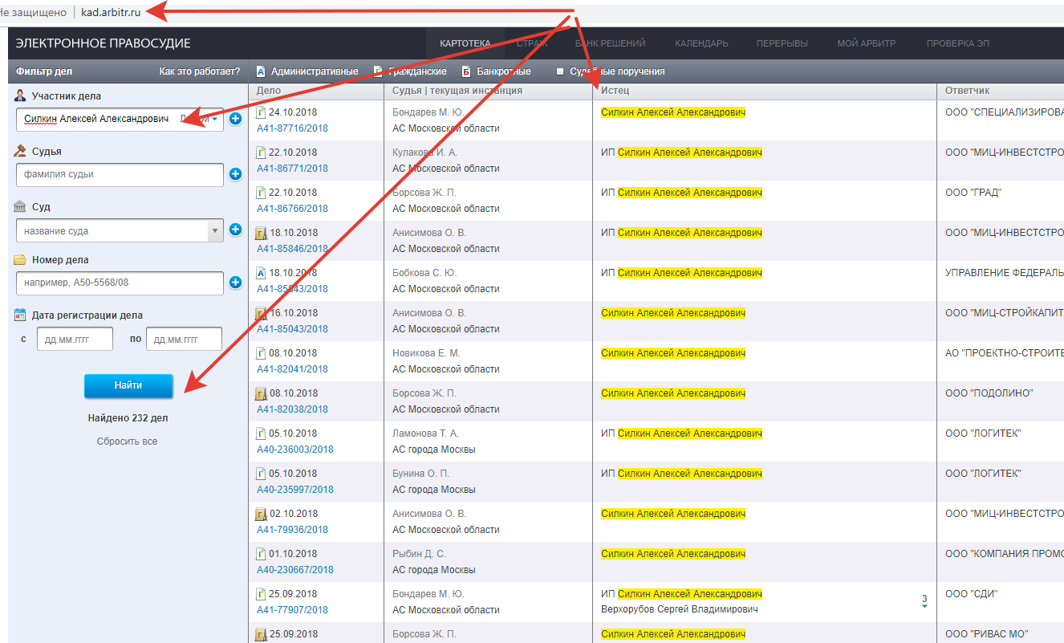1064x643 pixels.
Task: Click judge name Кулакова И. А.
Action: click(424, 153)
